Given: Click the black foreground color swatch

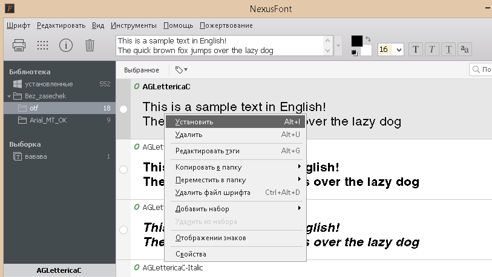Looking at the screenshot, I should click(x=356, y=40).
